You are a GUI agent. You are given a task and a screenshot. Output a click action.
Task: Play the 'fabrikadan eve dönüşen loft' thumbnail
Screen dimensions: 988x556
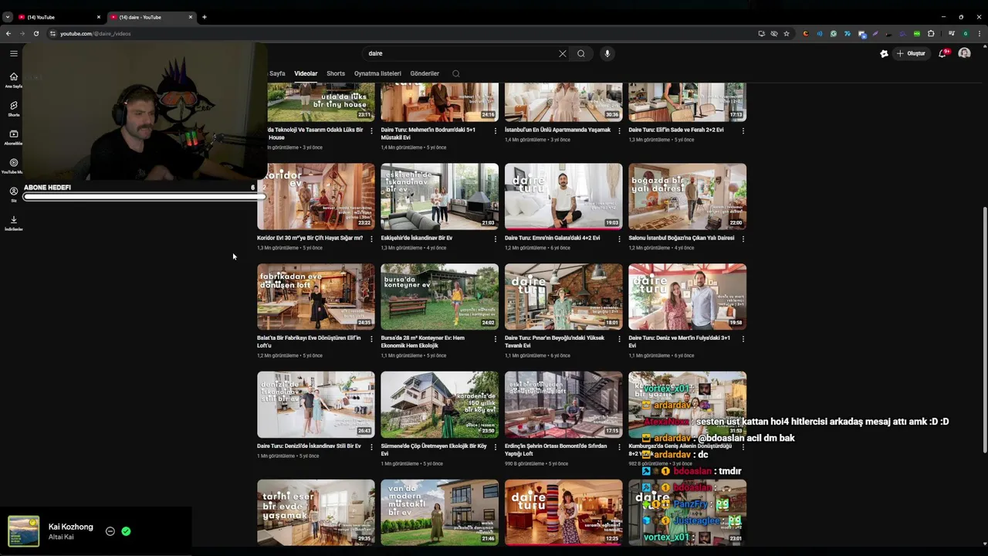tap(316, 297)
